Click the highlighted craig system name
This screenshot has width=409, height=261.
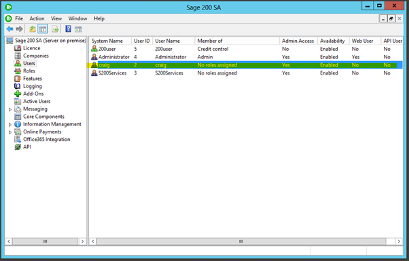click(x=104, y=65)
